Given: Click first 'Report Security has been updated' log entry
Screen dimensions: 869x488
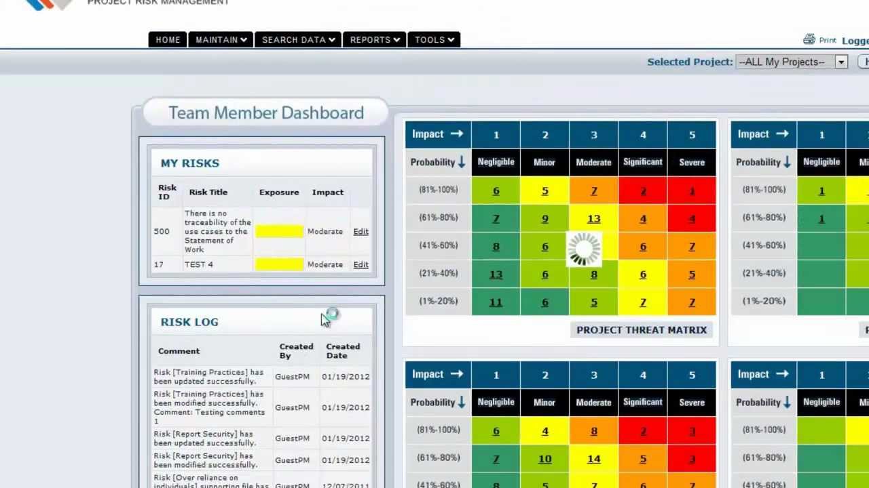Looking at the screenshot, I should point(205,438).
